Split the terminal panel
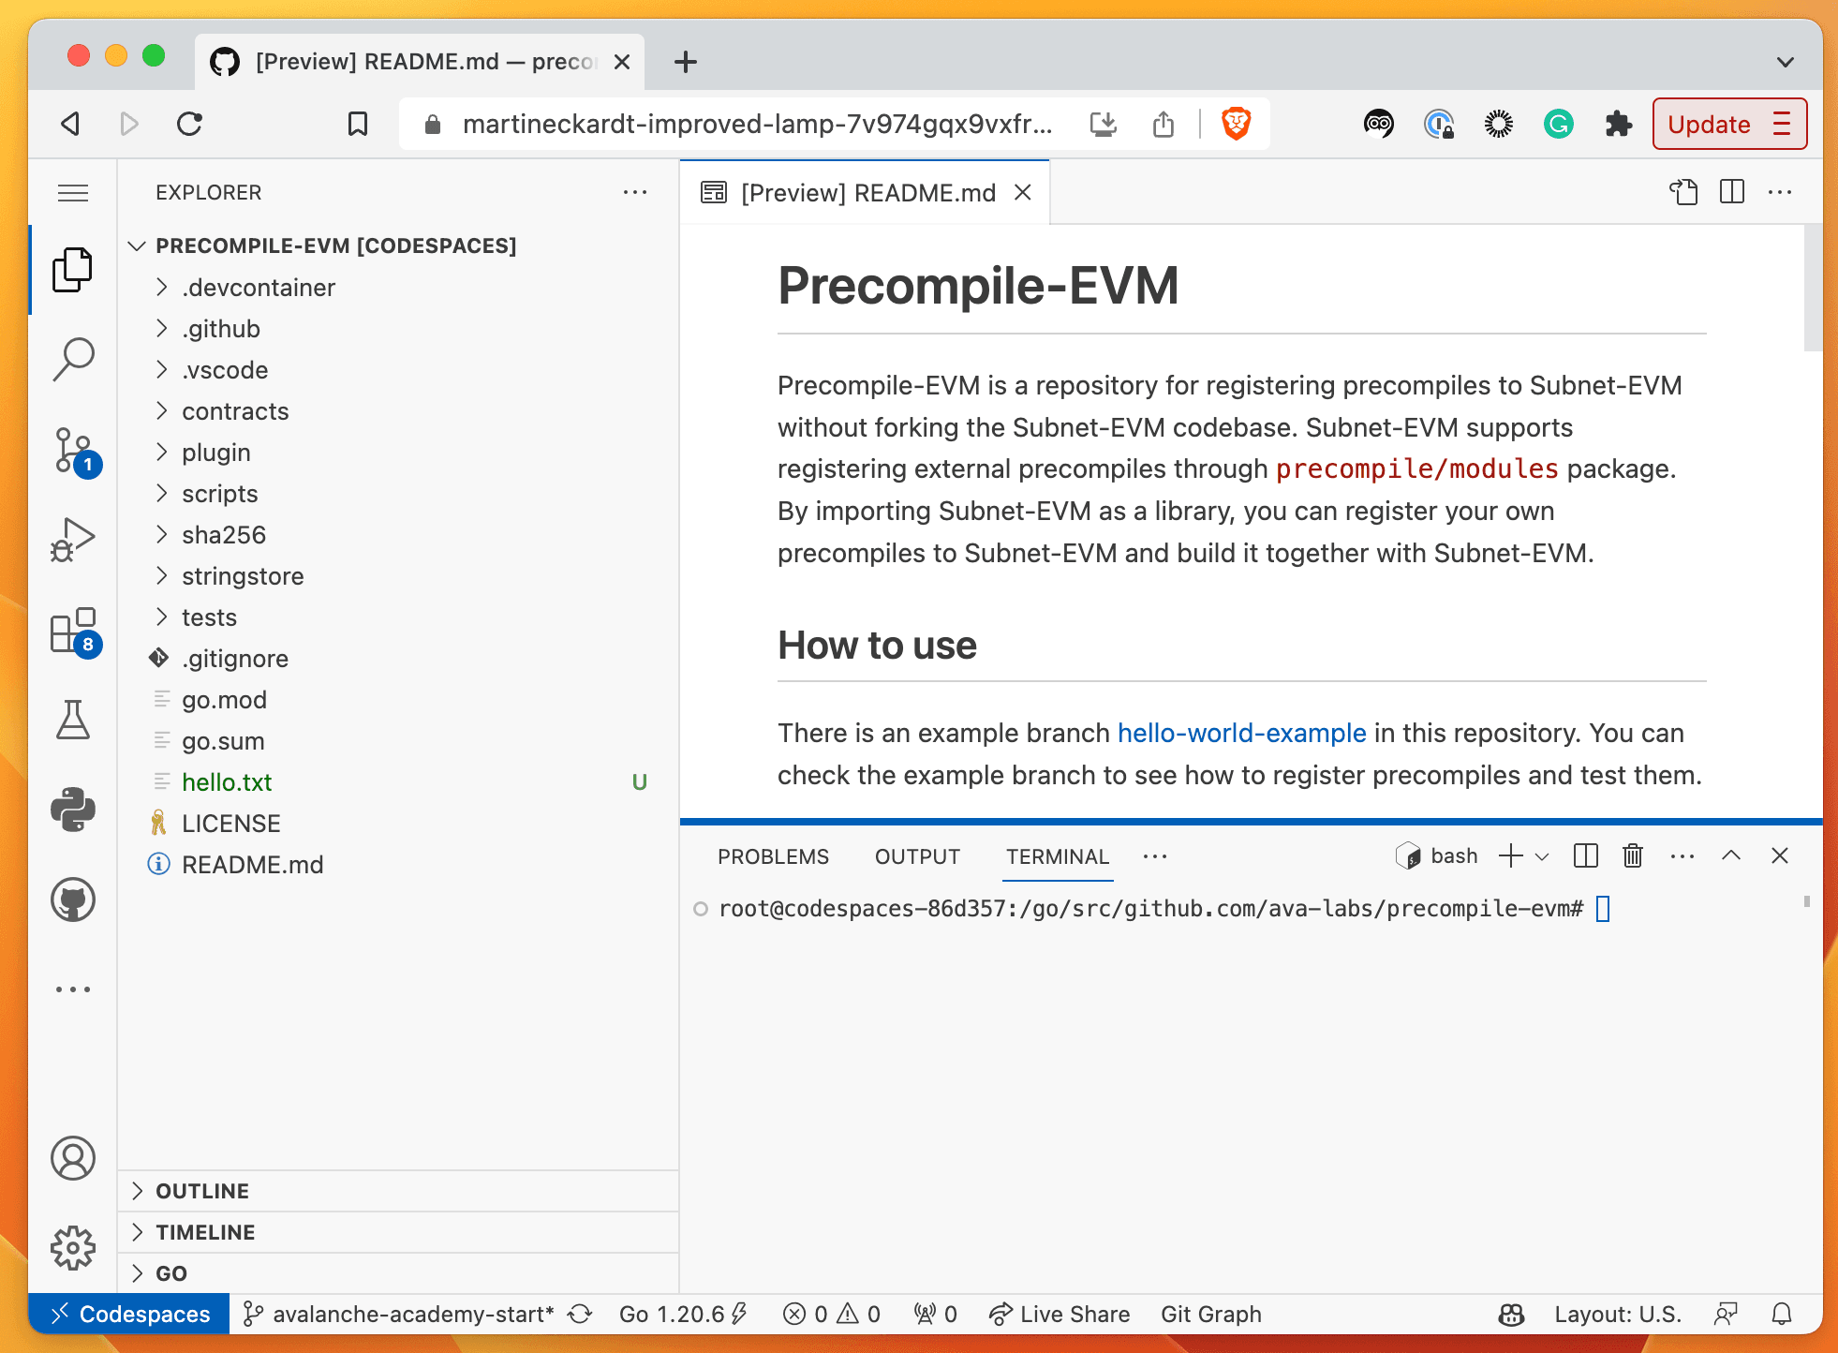 [1586, 855]
